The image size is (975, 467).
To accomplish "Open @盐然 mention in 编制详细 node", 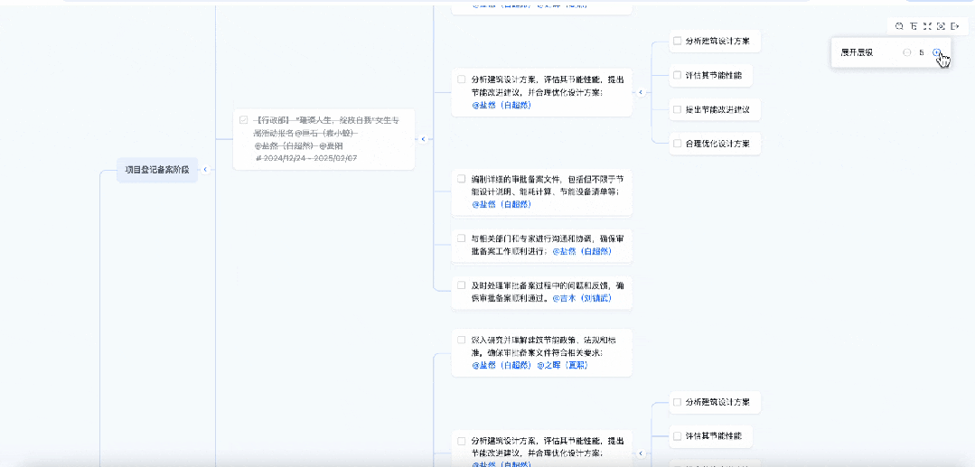I will 502,204.
